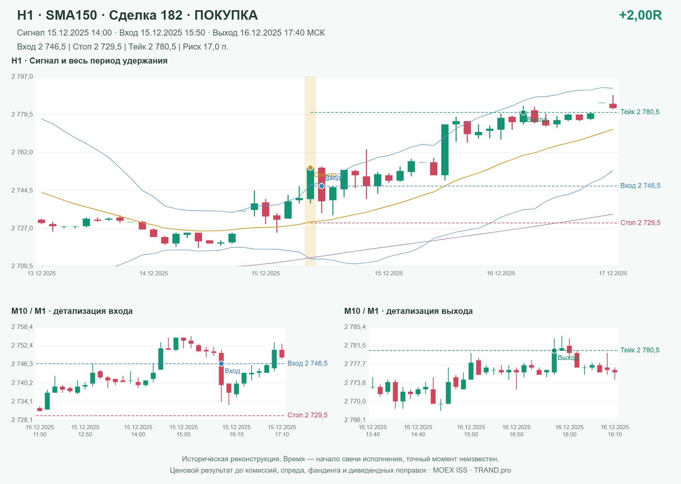Image resolution: width=681 pixels, height=484 pixels.
Task: Click the 15.12.2025 16:10 time label
Action: click(236, 431)
